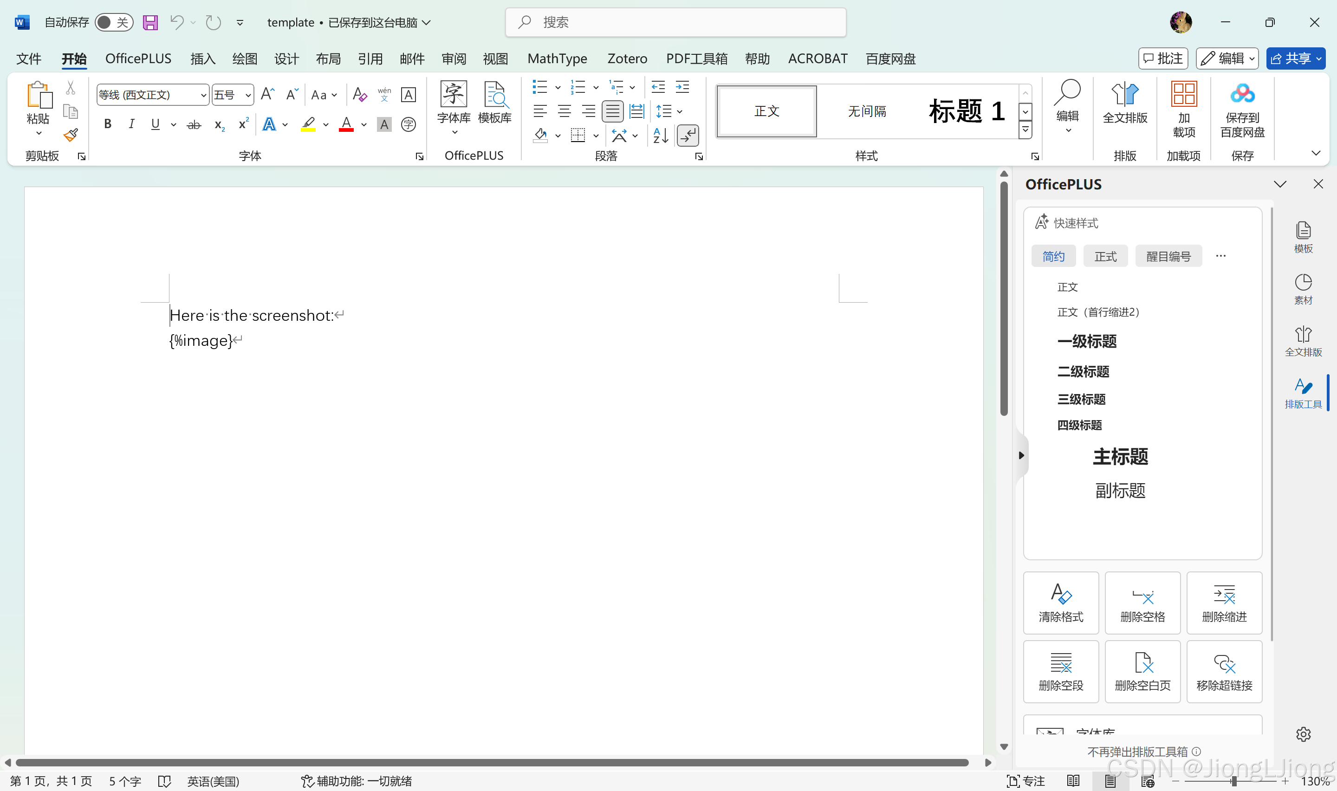Toggle bold formatting button

click(108, 124)
